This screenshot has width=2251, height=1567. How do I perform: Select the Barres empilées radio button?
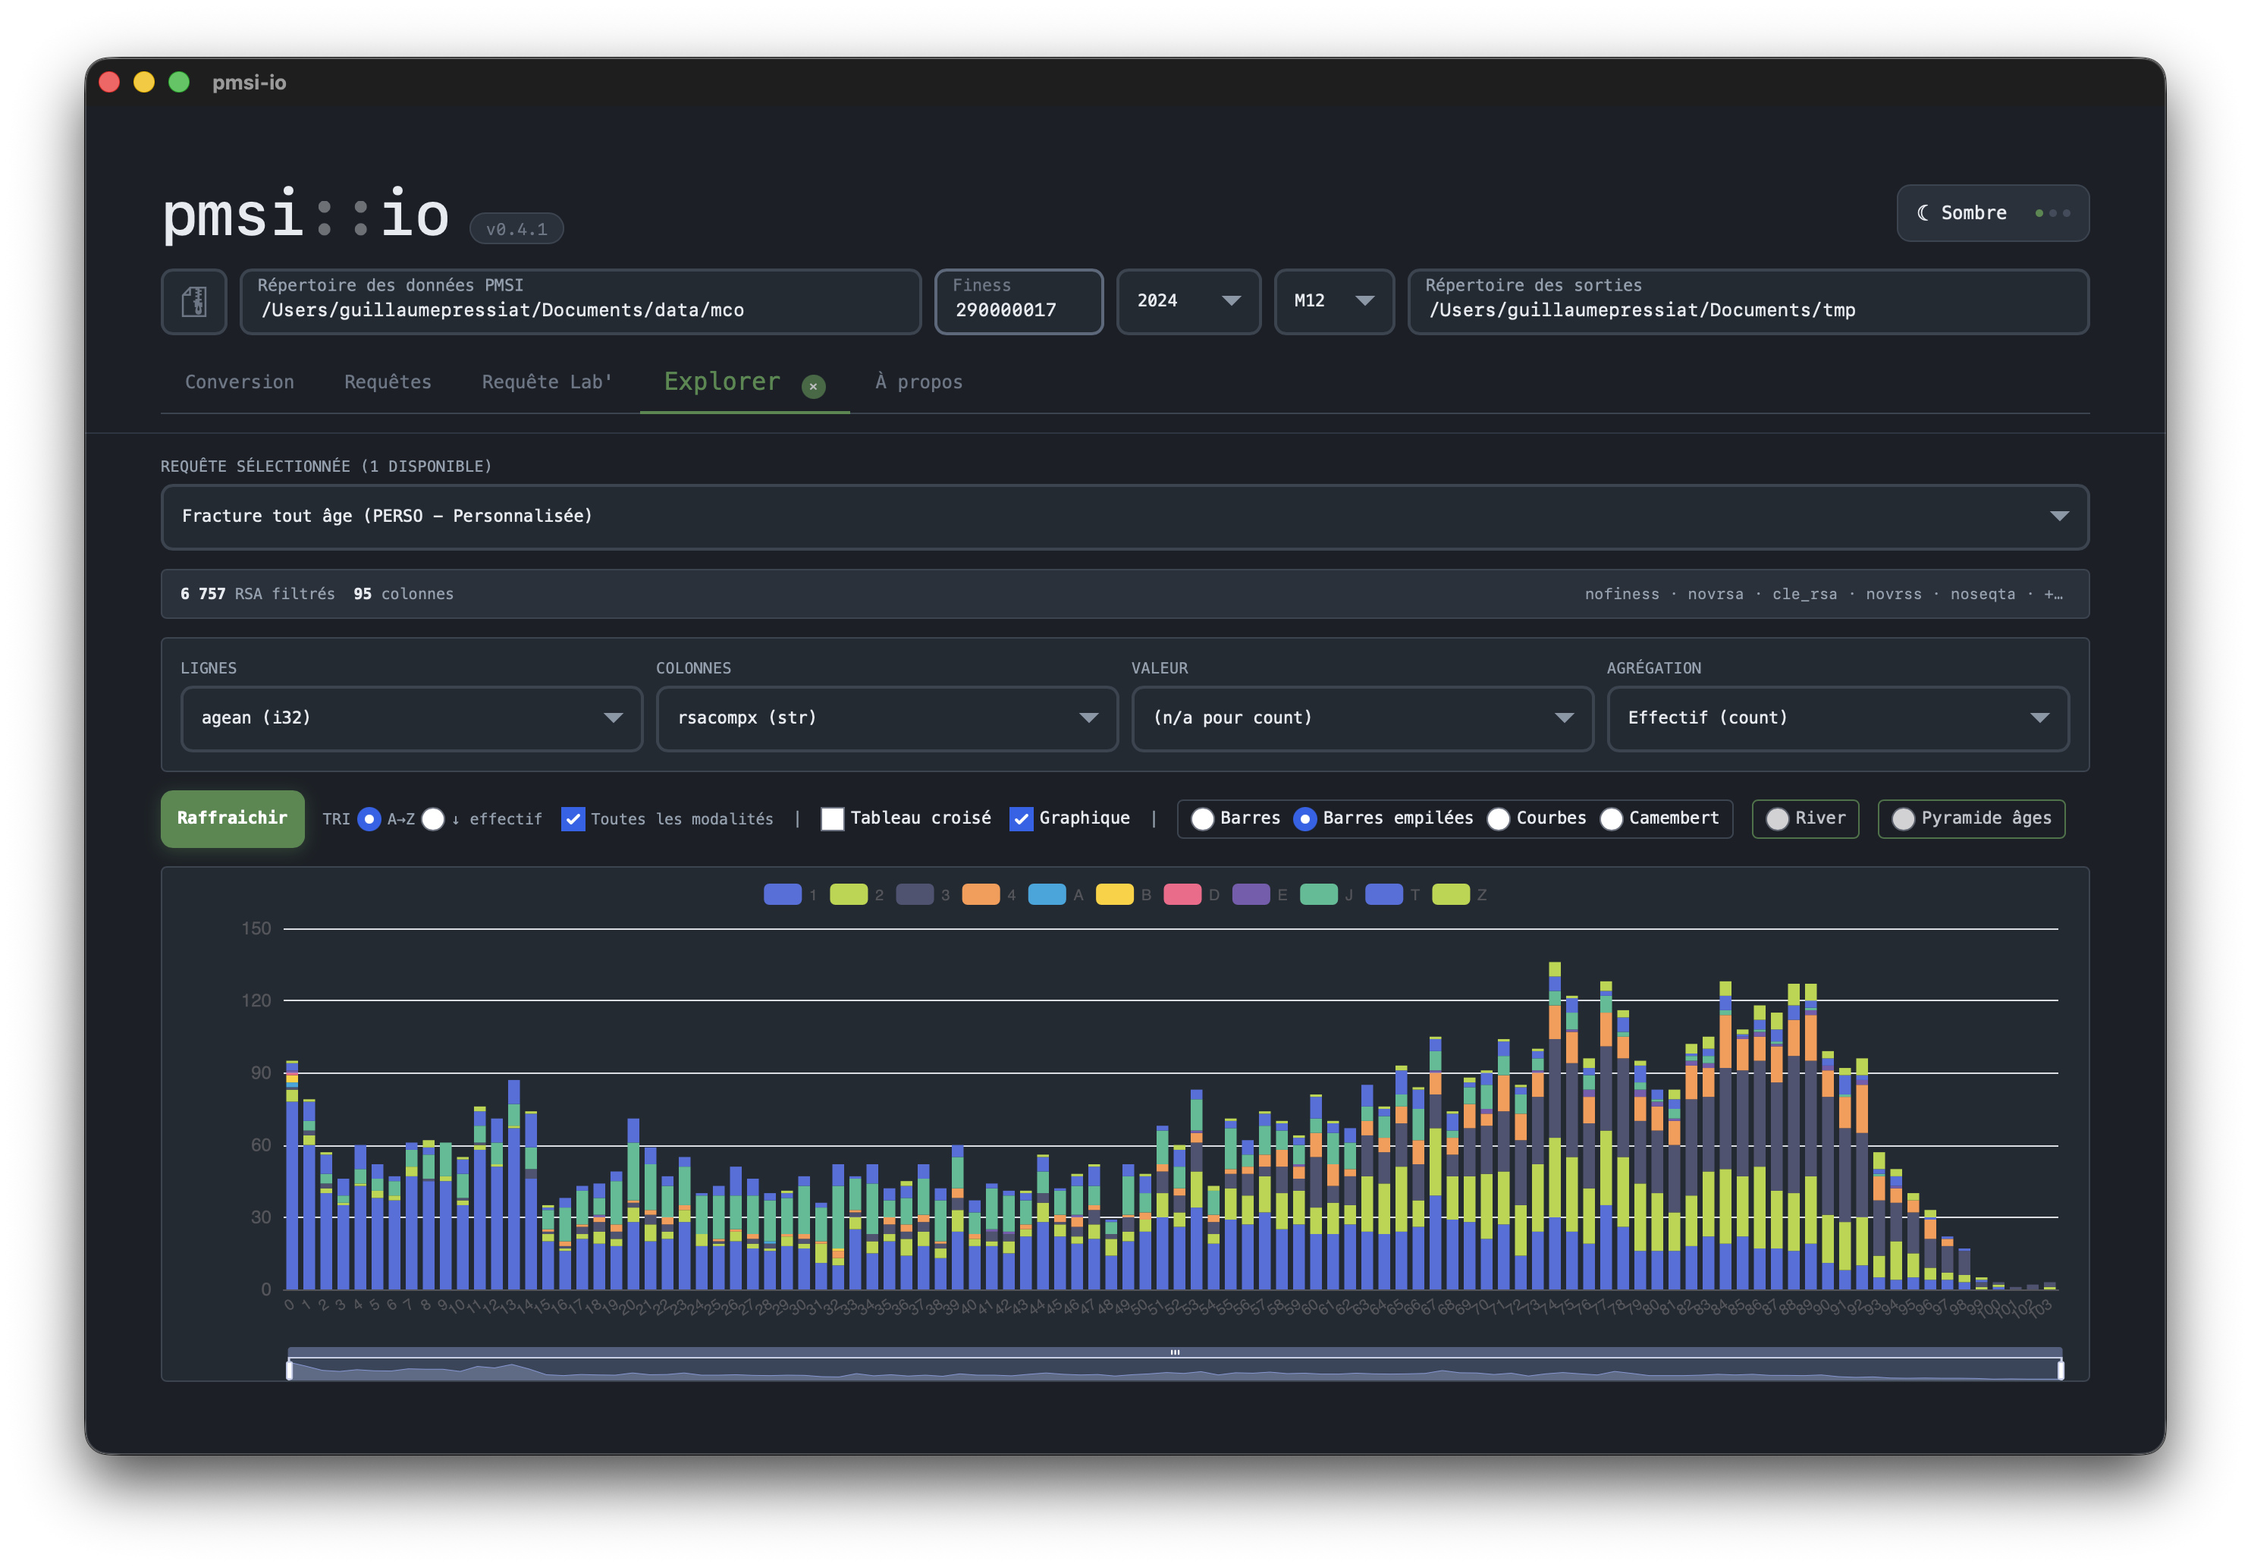(1305, 819)
